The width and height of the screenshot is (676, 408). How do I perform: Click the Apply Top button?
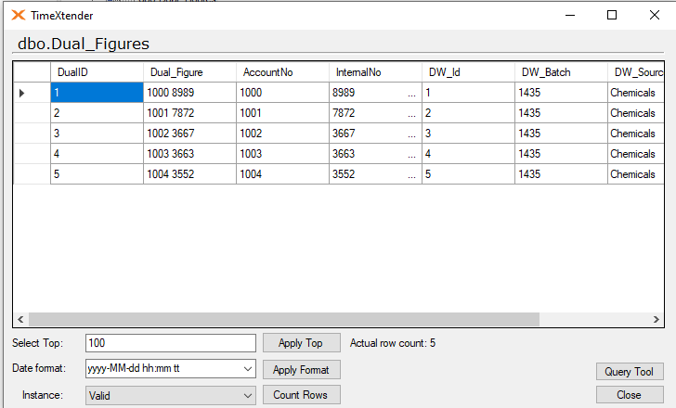point(302,343)
